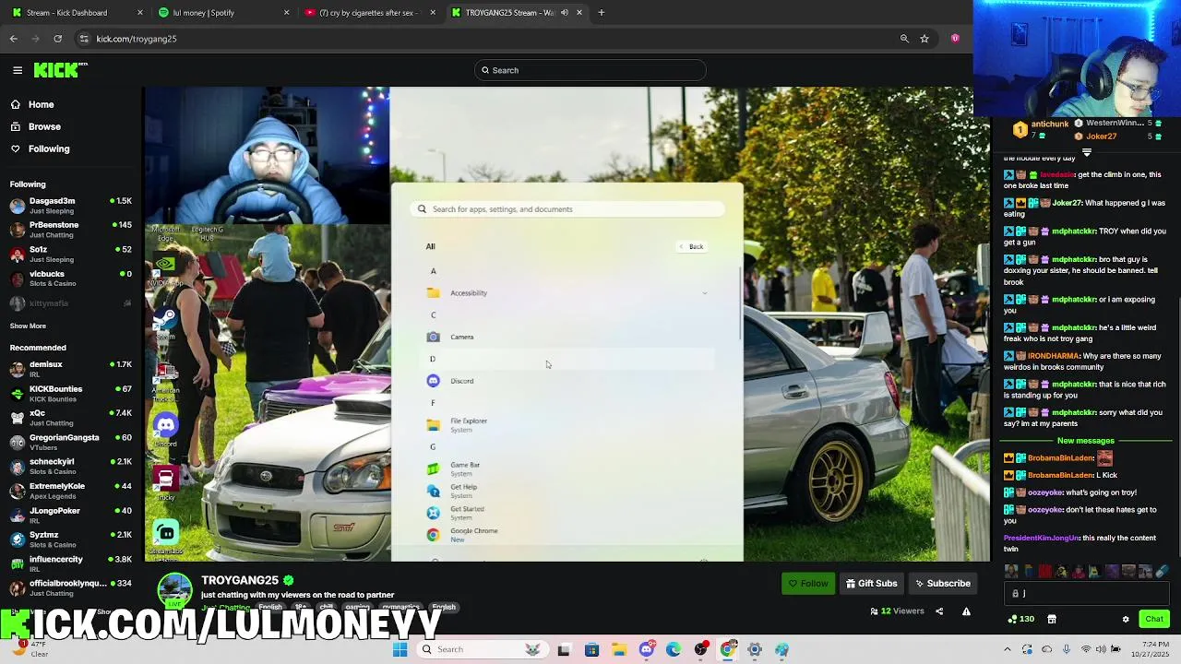Click taskbar Search box
The width and height of the screenshot is (1181, 664).
483,649
